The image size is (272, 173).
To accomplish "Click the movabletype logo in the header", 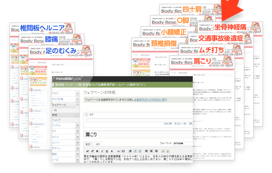I will pos(67,79).
